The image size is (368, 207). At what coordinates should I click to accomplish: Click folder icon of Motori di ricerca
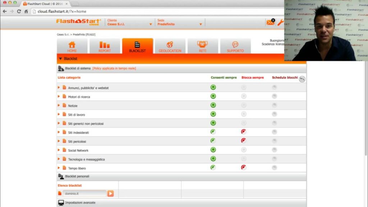point(64,96)
